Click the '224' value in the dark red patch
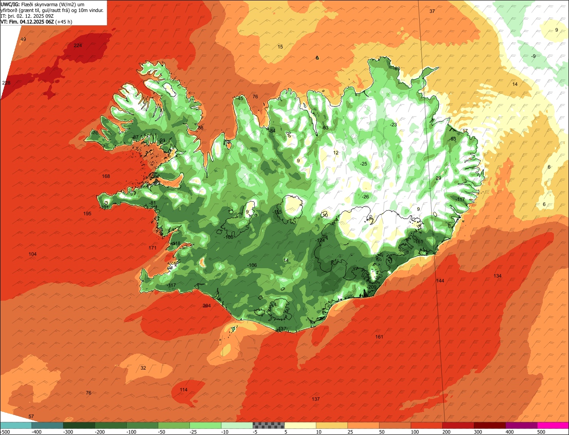569x435 pixels. click(x=78, y=45)
